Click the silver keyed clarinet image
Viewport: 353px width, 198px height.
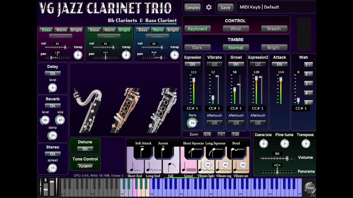pyautogui.click(x=163, y=110)
